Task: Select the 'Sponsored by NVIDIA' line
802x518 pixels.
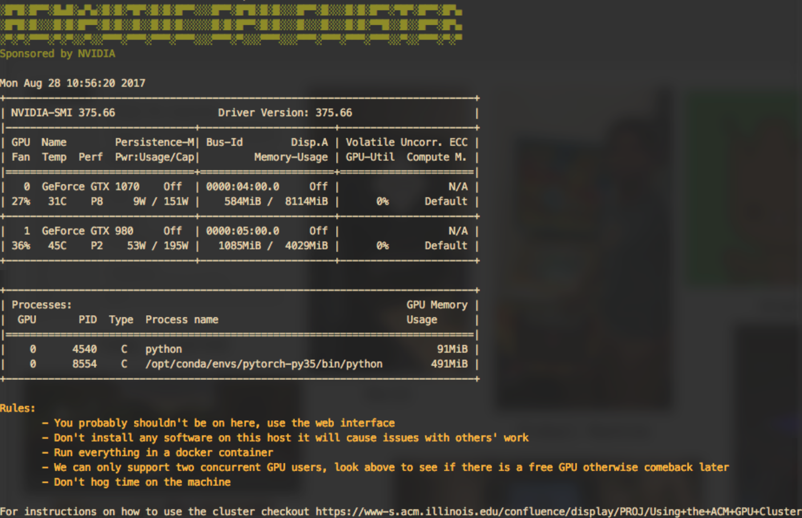Action: tap(58, 54)
